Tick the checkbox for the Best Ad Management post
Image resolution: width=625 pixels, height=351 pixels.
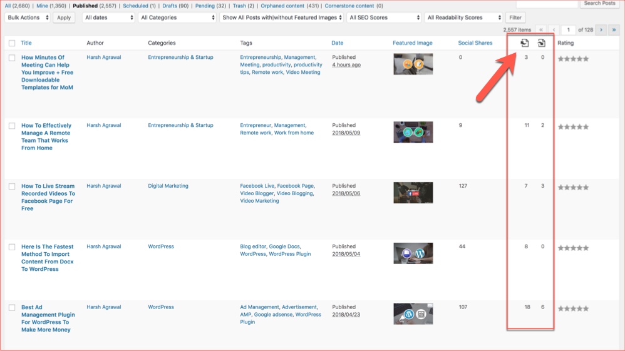click(x=12, y=308)
